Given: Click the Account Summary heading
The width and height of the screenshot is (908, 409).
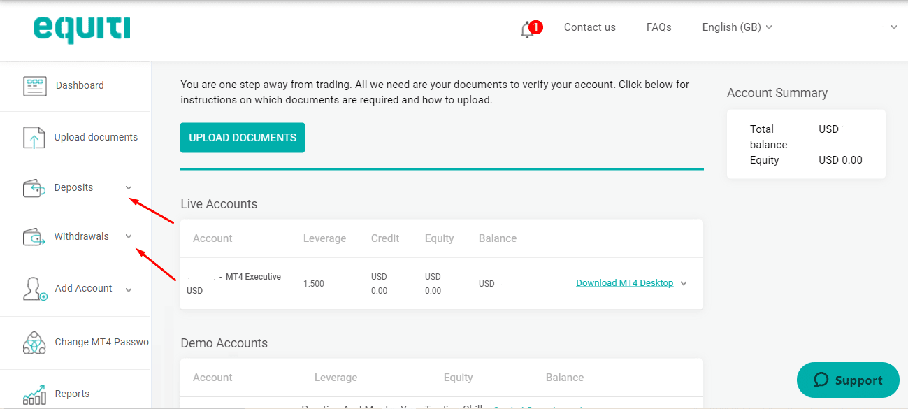Looking at the screenshot, I should coord(777,93).
